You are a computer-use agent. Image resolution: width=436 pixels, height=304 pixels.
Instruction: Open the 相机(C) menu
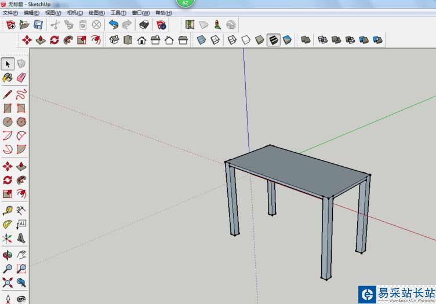(x=75, y=13)
